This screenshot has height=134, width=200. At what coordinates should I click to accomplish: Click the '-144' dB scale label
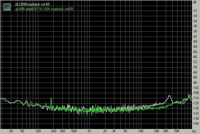point(196,124)
